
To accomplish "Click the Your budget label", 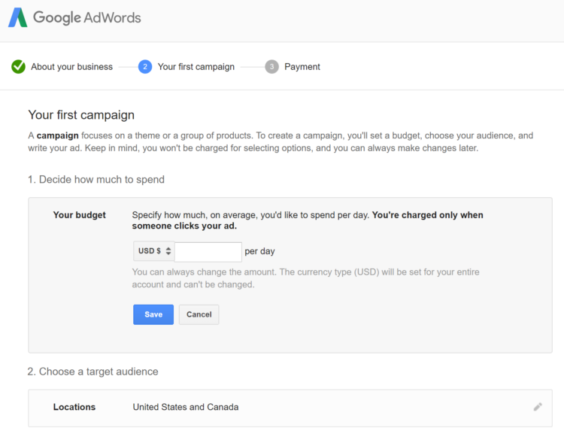I will pyautogui.click(x=79, y=215).
